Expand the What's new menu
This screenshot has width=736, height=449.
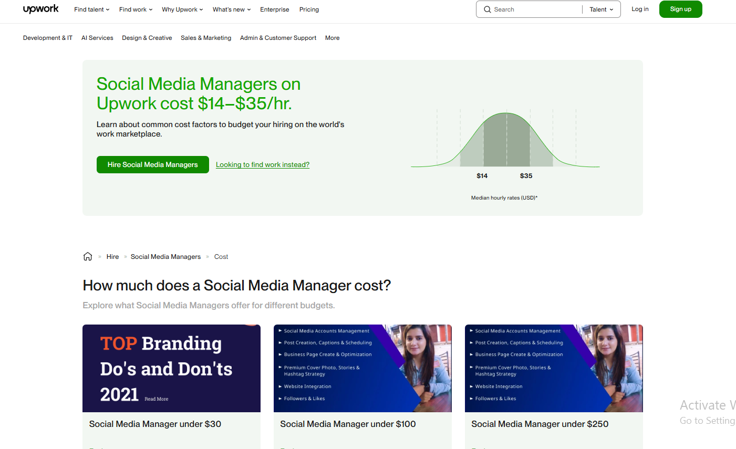[x=232, y=9]
